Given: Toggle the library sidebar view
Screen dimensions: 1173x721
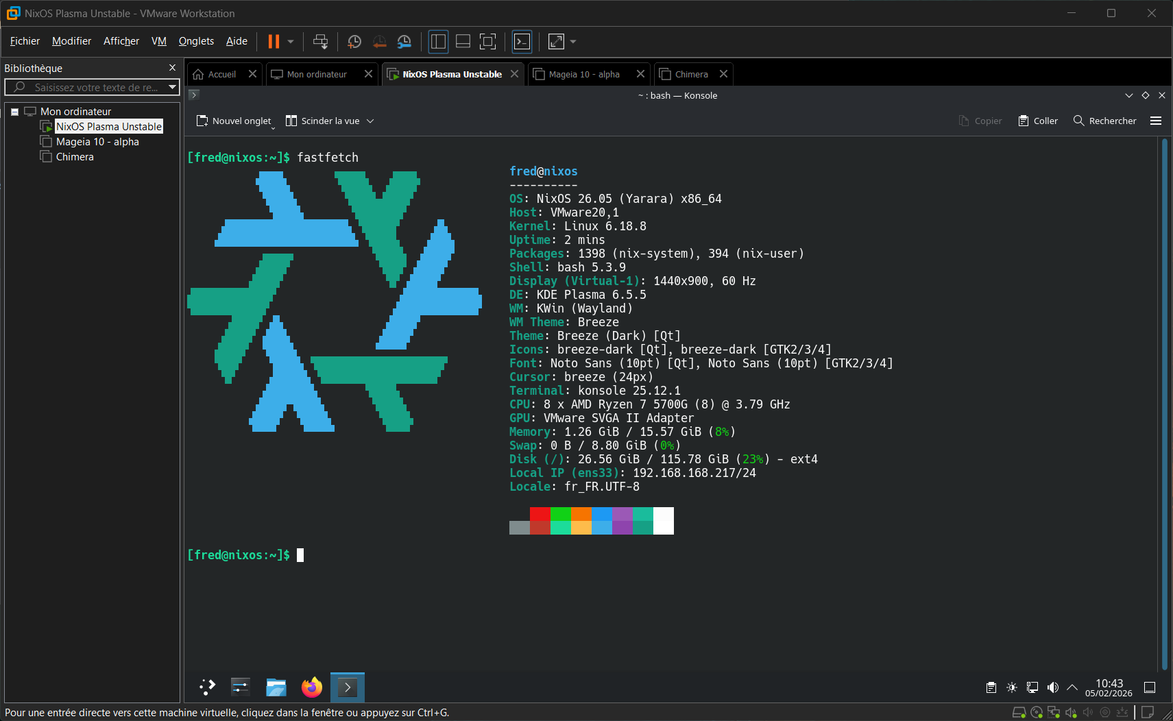Looking at the screenshot, I should coord(438,42).
